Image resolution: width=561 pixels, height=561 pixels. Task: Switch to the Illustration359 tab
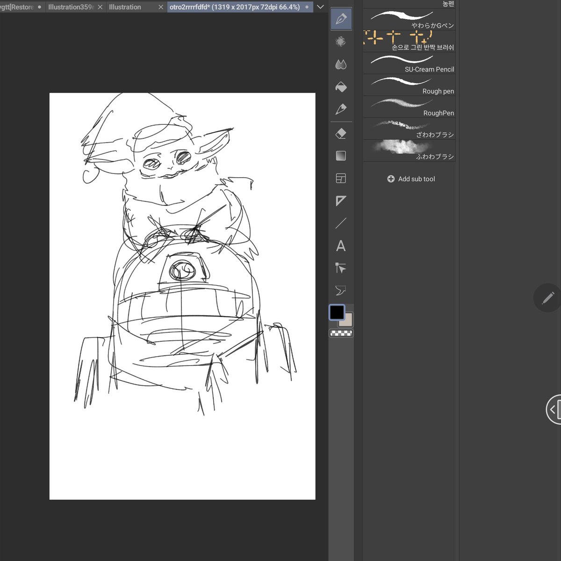71,7
